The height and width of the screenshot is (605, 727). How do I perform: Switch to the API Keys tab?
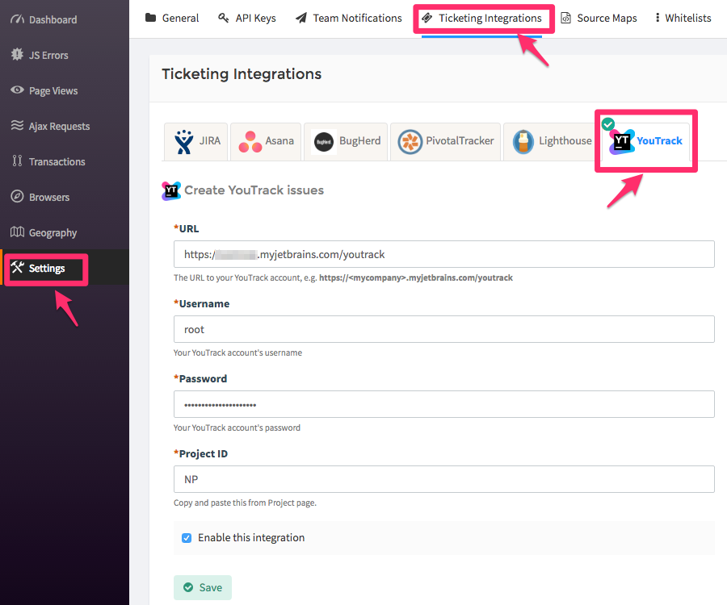(x=246, y=18)
